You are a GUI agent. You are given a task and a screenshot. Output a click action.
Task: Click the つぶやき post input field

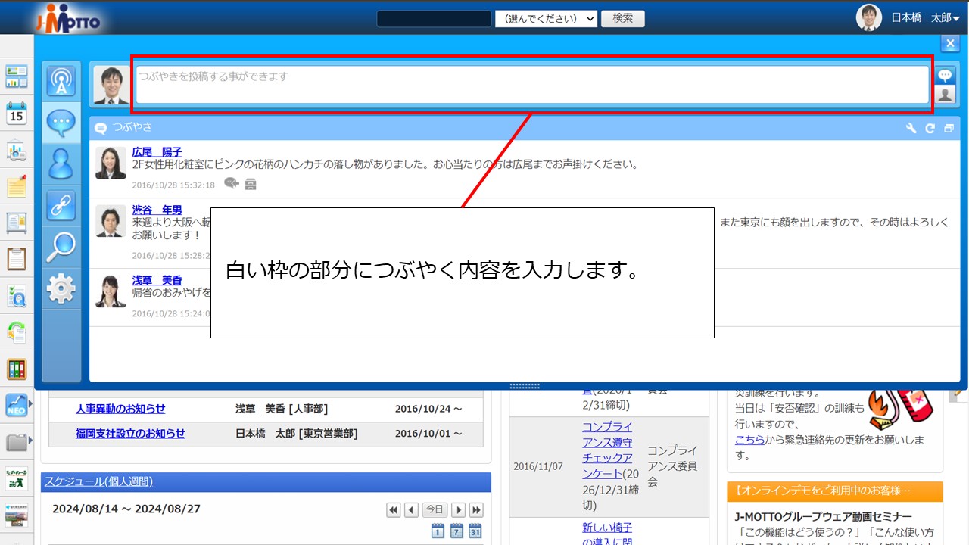pos(531,85)
